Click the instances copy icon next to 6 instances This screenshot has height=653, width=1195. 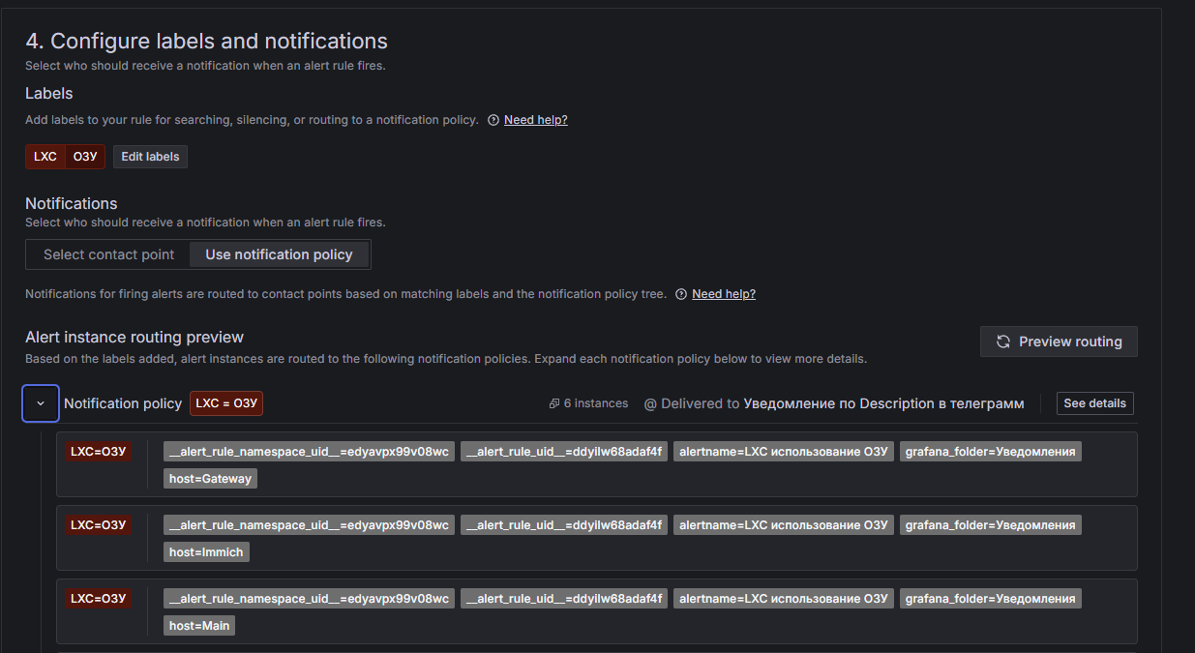(553, 404)
